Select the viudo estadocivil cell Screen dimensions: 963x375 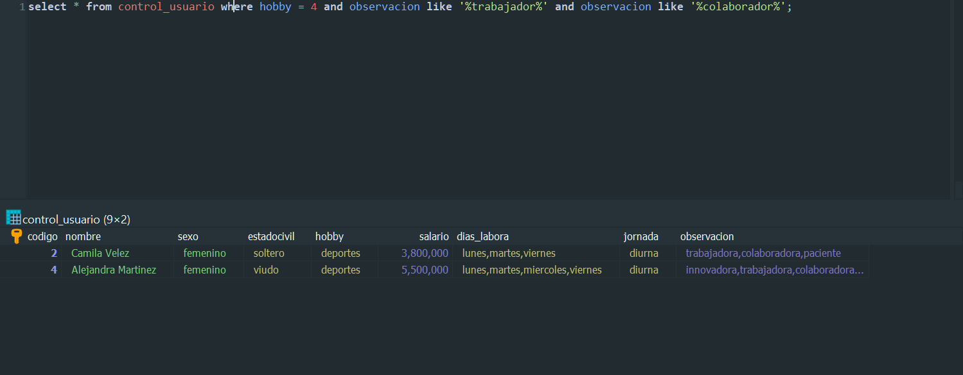277,270
